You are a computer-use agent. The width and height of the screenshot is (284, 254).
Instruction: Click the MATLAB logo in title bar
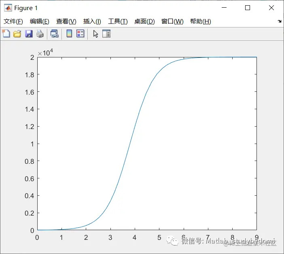[8, 8]
